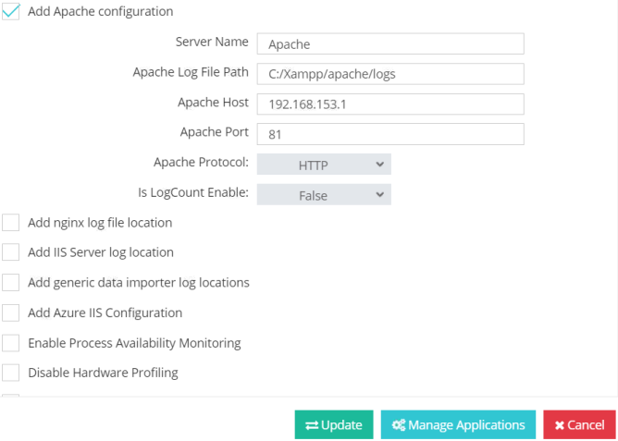Image resolution: width=618 pixels, height=441 pixels.
Task: Tick Add generic data importer log locations
Action: pyautogui.click(x=11, y=282)
